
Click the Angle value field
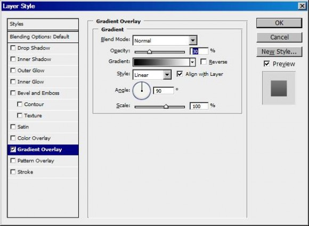[x=164, y=91]
